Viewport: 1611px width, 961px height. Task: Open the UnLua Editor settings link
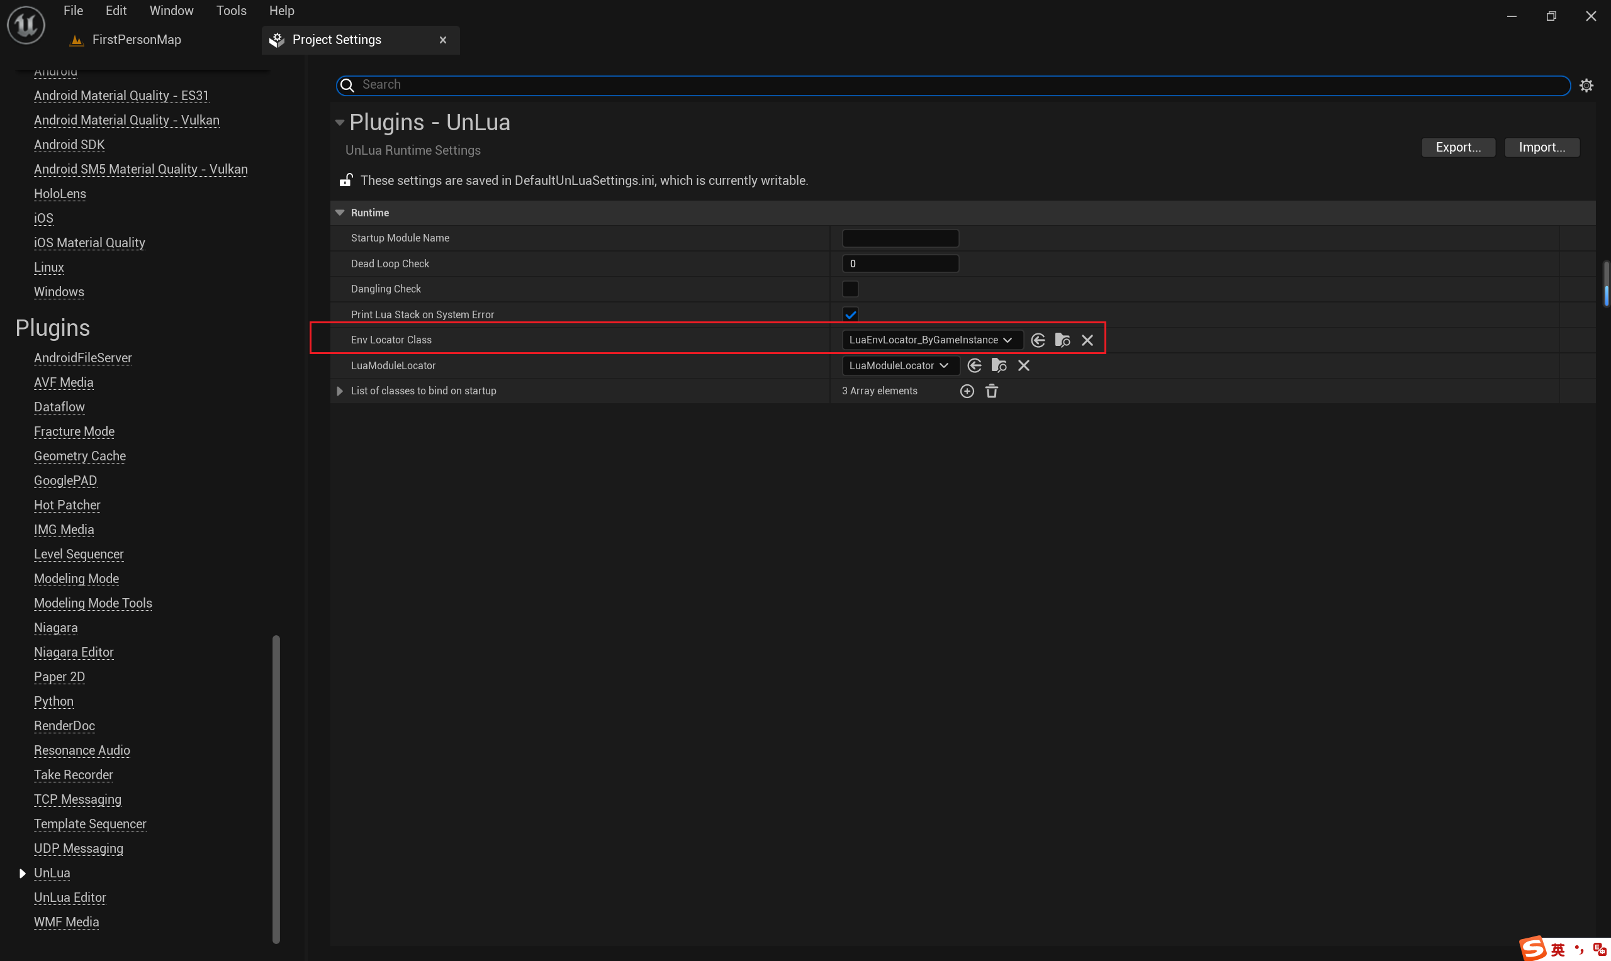pos(70,897)
